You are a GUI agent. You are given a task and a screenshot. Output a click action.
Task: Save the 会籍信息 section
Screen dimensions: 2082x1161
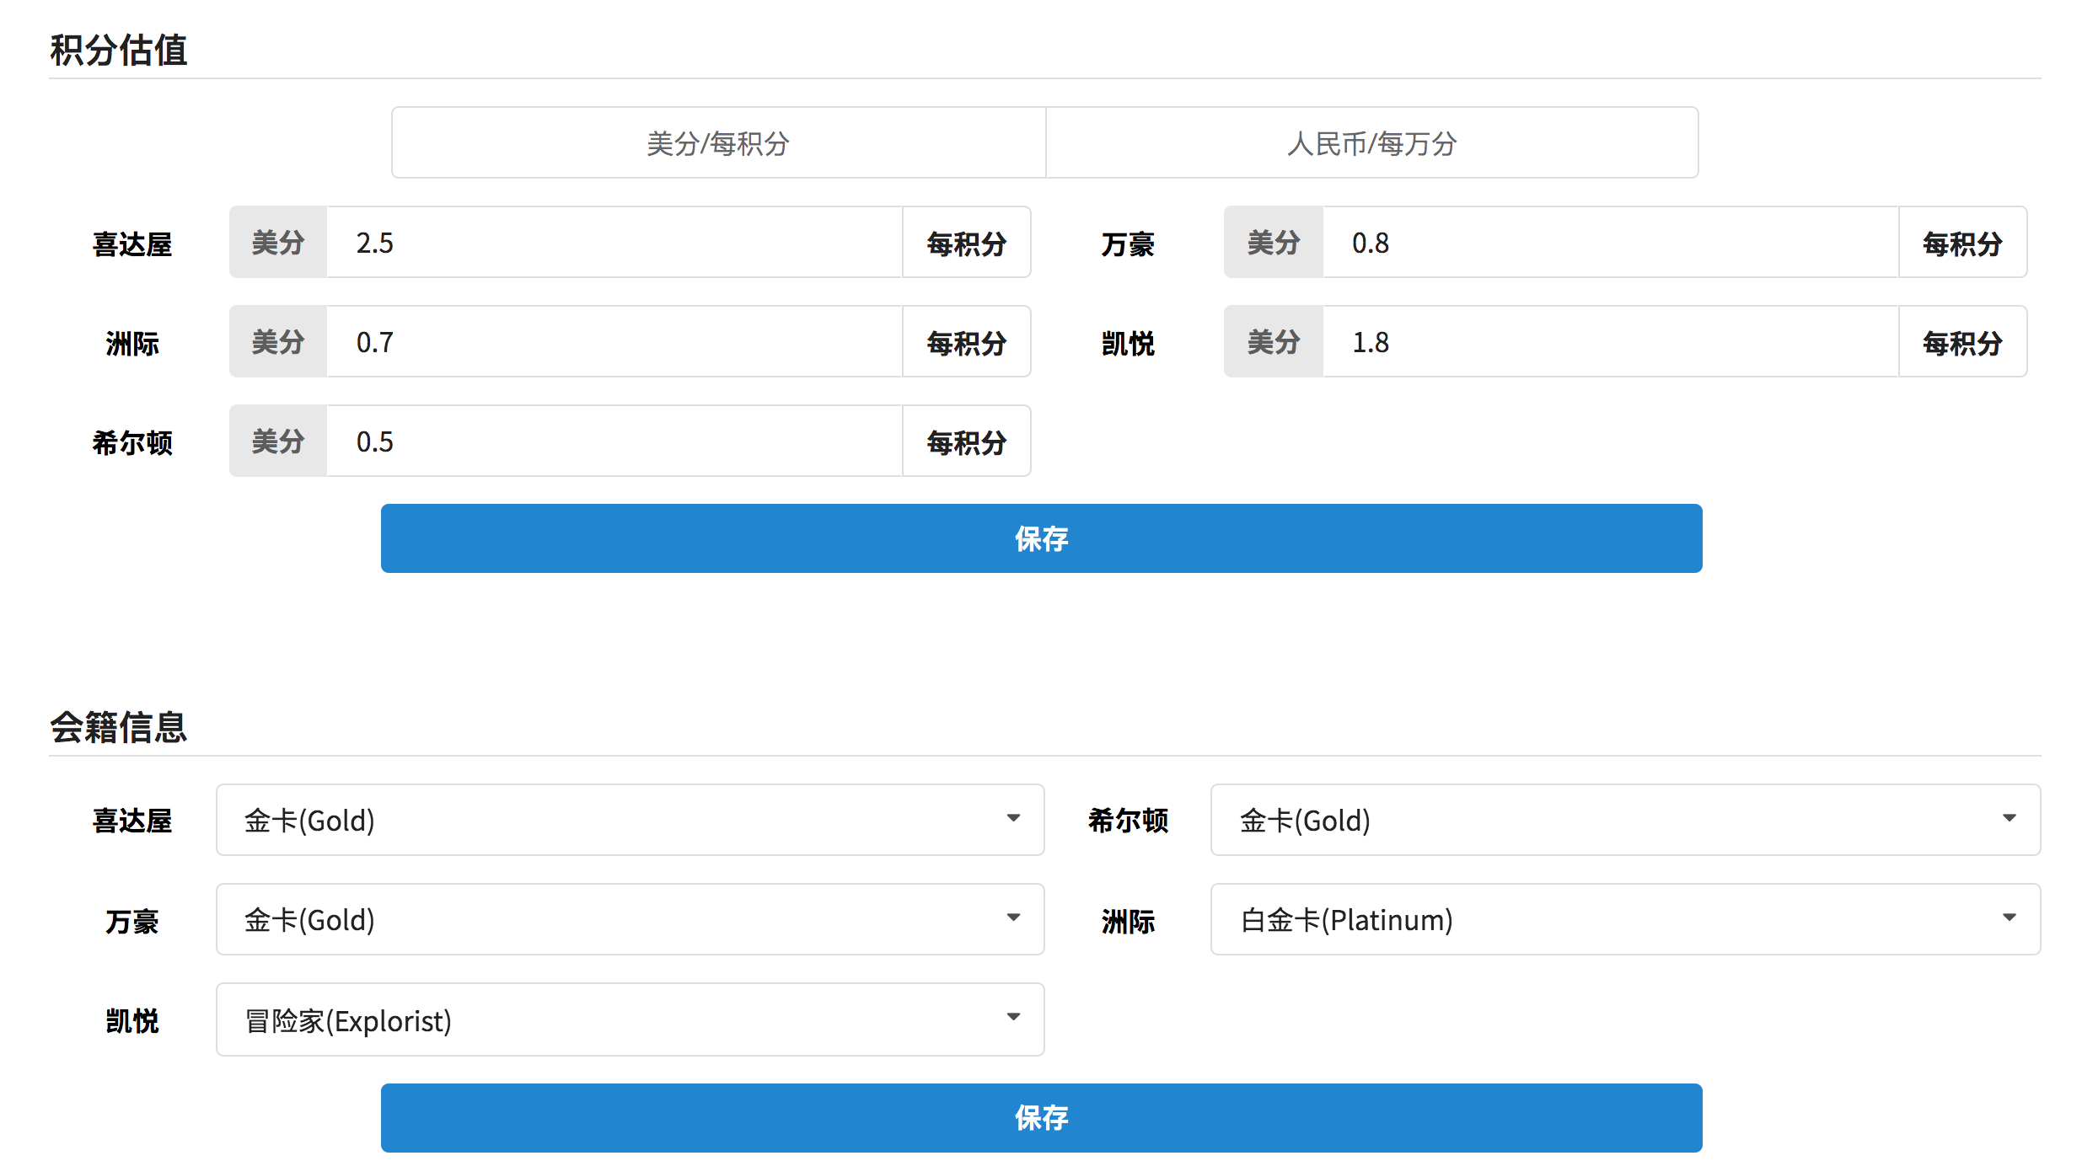[x=1041, y=1118]
